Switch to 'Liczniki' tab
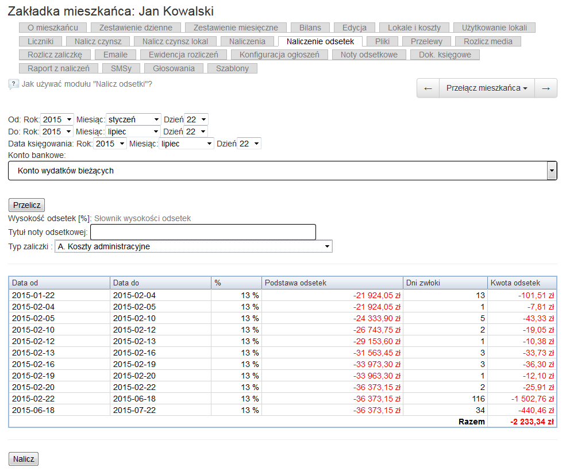This screenshot has height=475, width=562. (x=40, y=41)
